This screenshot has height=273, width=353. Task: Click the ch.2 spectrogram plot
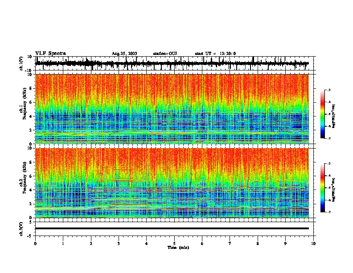tap(172, 183)
